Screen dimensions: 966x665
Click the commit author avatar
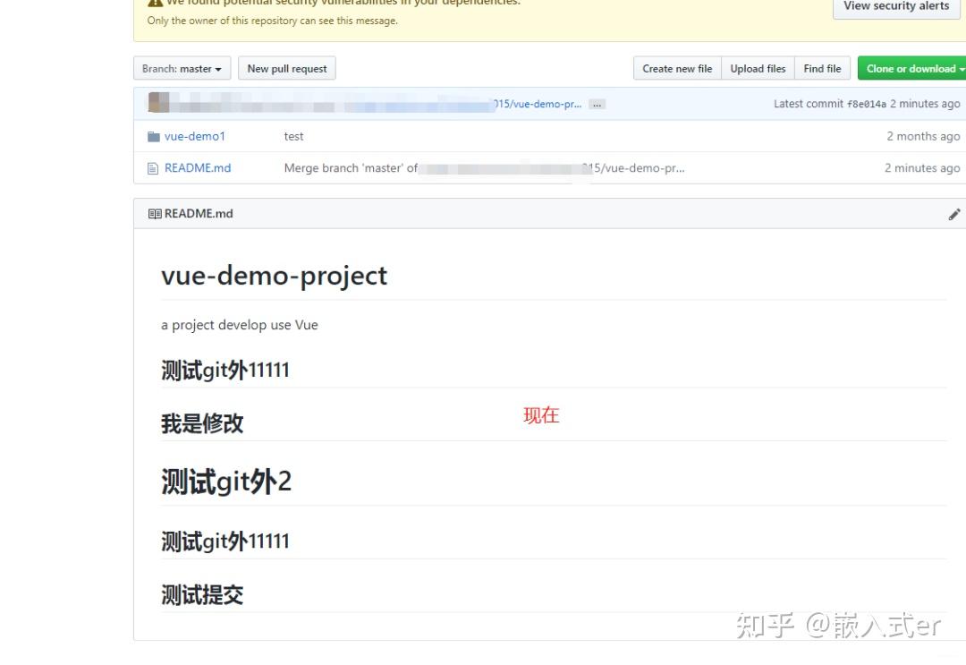[155, 102]
